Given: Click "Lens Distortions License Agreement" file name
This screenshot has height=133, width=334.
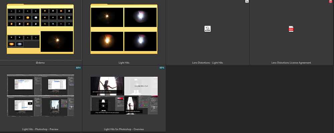Looking at the screenshot, I should tap(291, 63).
